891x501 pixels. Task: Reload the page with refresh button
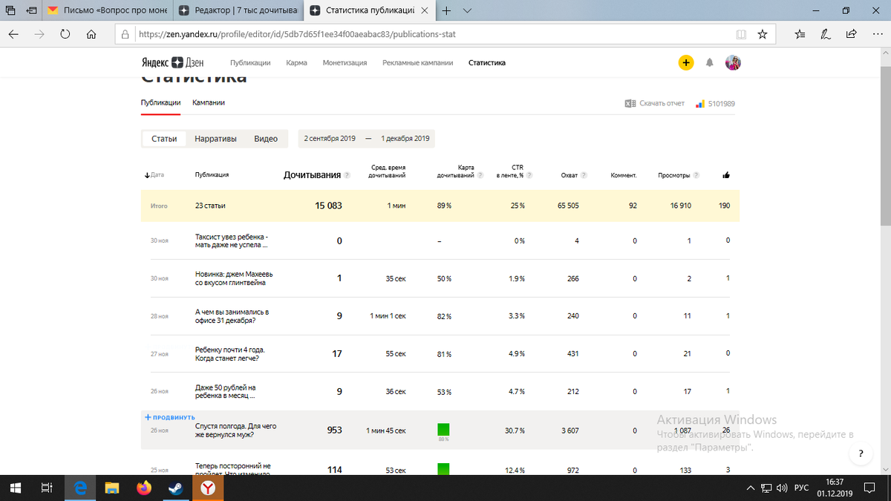coord(65,34)
